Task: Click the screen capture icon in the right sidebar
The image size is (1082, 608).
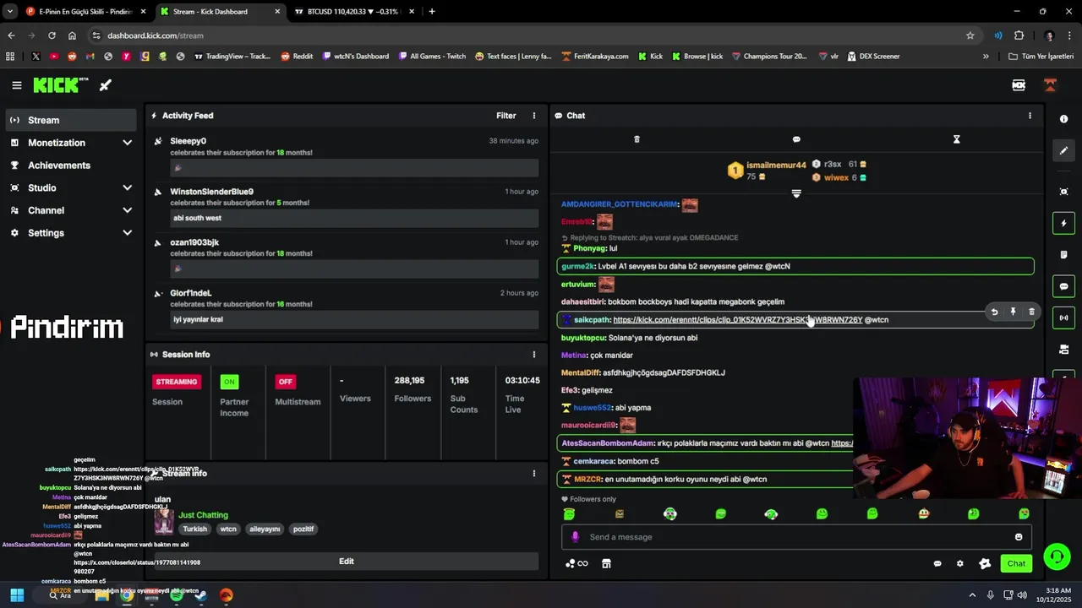Action: [1063, 192]
